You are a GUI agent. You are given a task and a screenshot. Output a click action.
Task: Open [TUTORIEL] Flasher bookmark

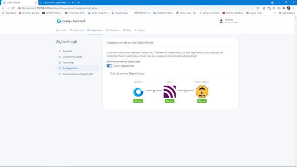(164, 13)
